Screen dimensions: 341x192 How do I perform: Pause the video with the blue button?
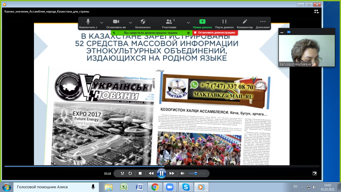pyautogui.click(x=162, y=173)
